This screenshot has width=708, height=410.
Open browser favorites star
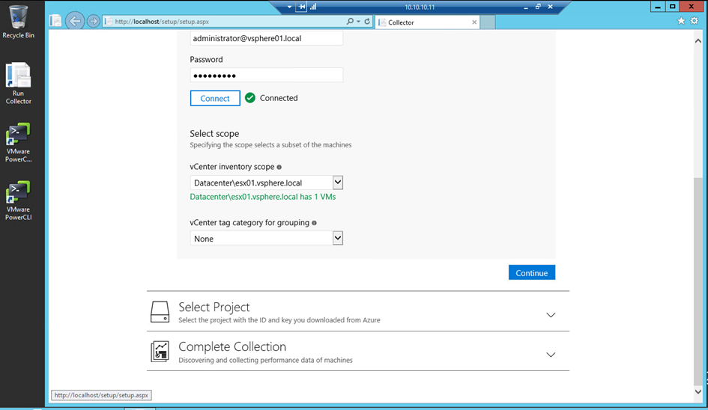[681, 21]
